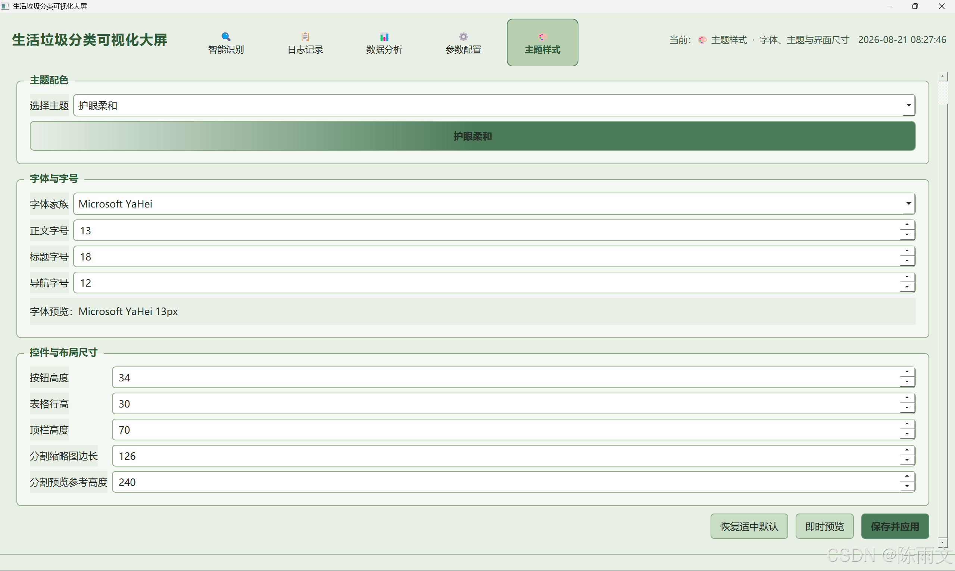This screenshot has height=571, width=955.
Task: Click the clipboard icon above 日志记录
Action: tap(305, 37)
